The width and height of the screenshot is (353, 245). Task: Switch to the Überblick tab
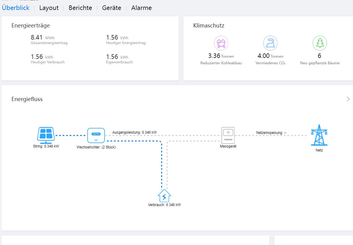[x=16, y=8]
